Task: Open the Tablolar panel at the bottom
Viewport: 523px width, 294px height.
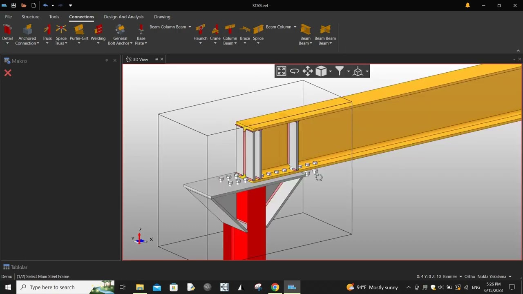Action: [x=16, y=267]
